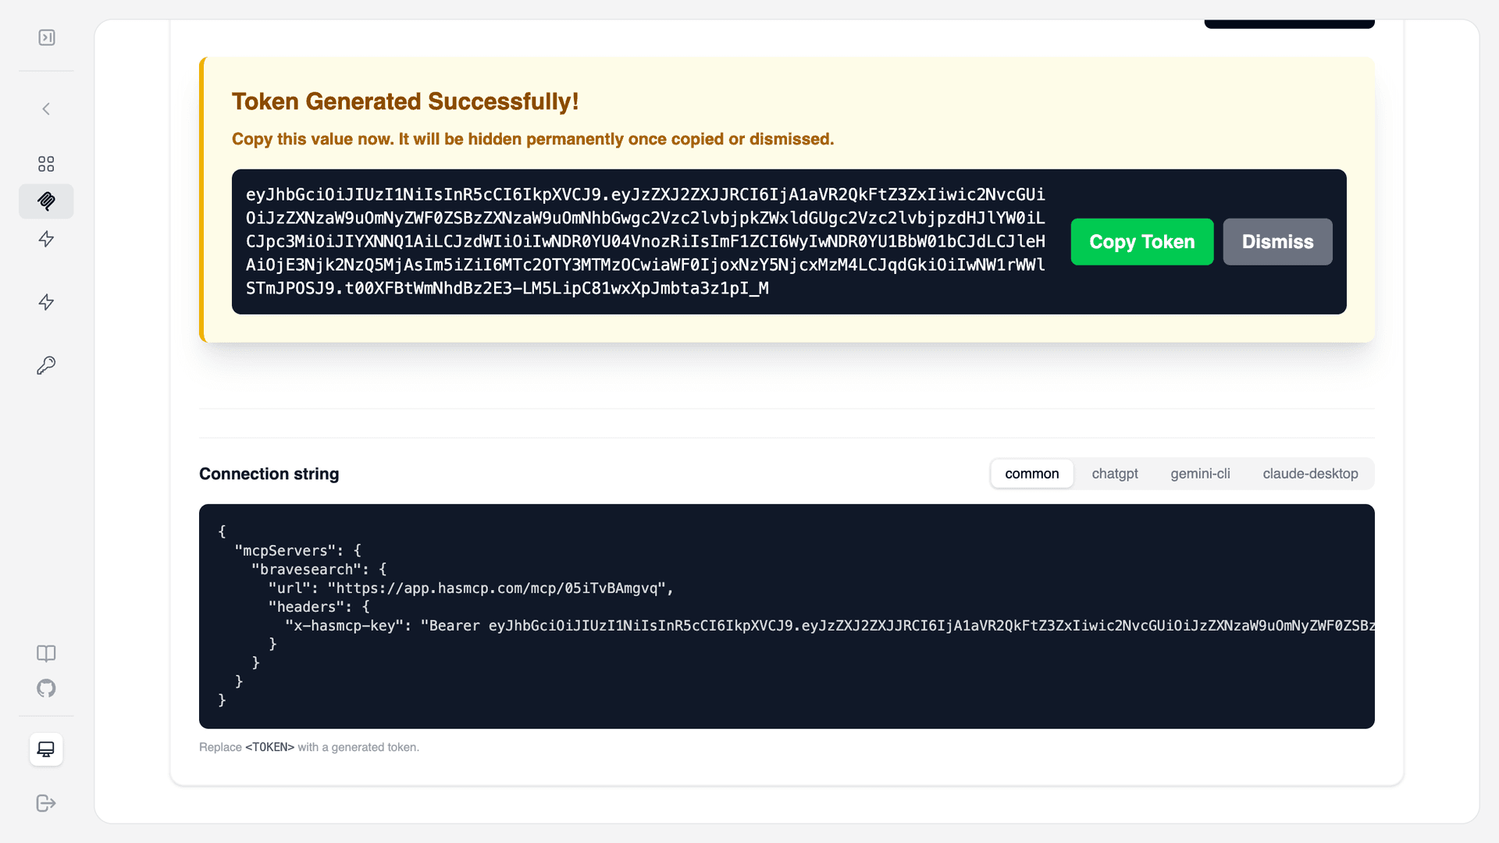Dismiss the generated token banner

[x=1277, y=242]
